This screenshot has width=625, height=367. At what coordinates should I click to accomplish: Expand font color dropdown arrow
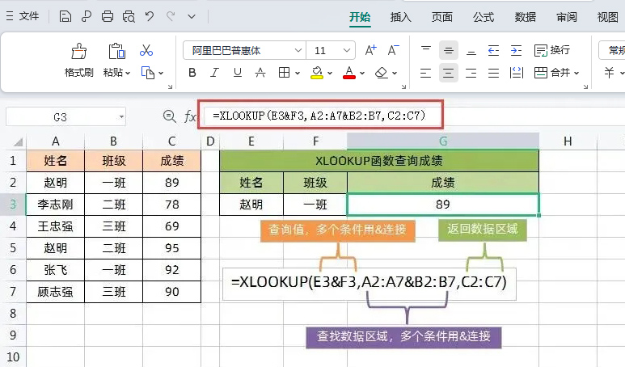point(362,73)
